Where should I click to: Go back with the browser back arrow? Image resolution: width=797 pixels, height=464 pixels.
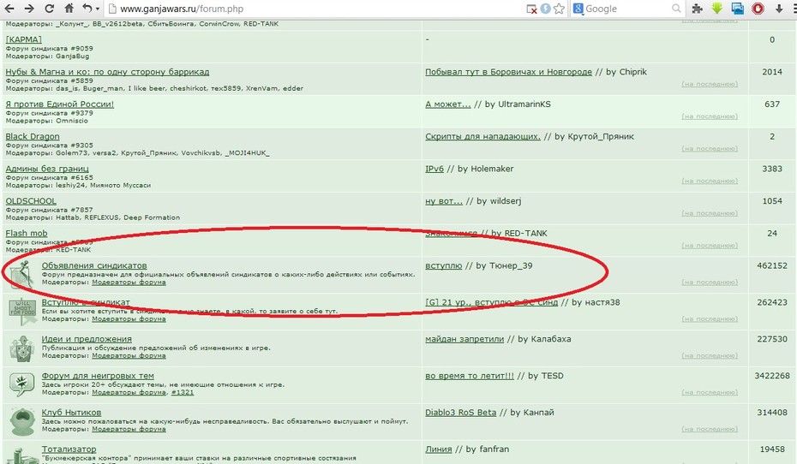point(9,9)
